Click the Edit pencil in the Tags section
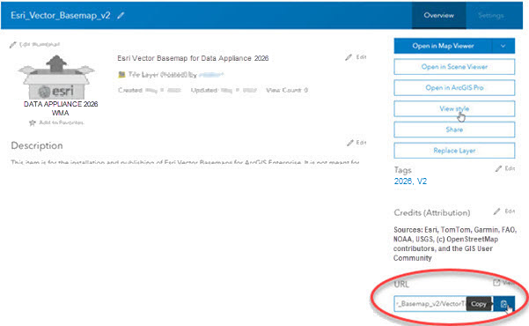529x326 pixels. (x=498, y=168)
